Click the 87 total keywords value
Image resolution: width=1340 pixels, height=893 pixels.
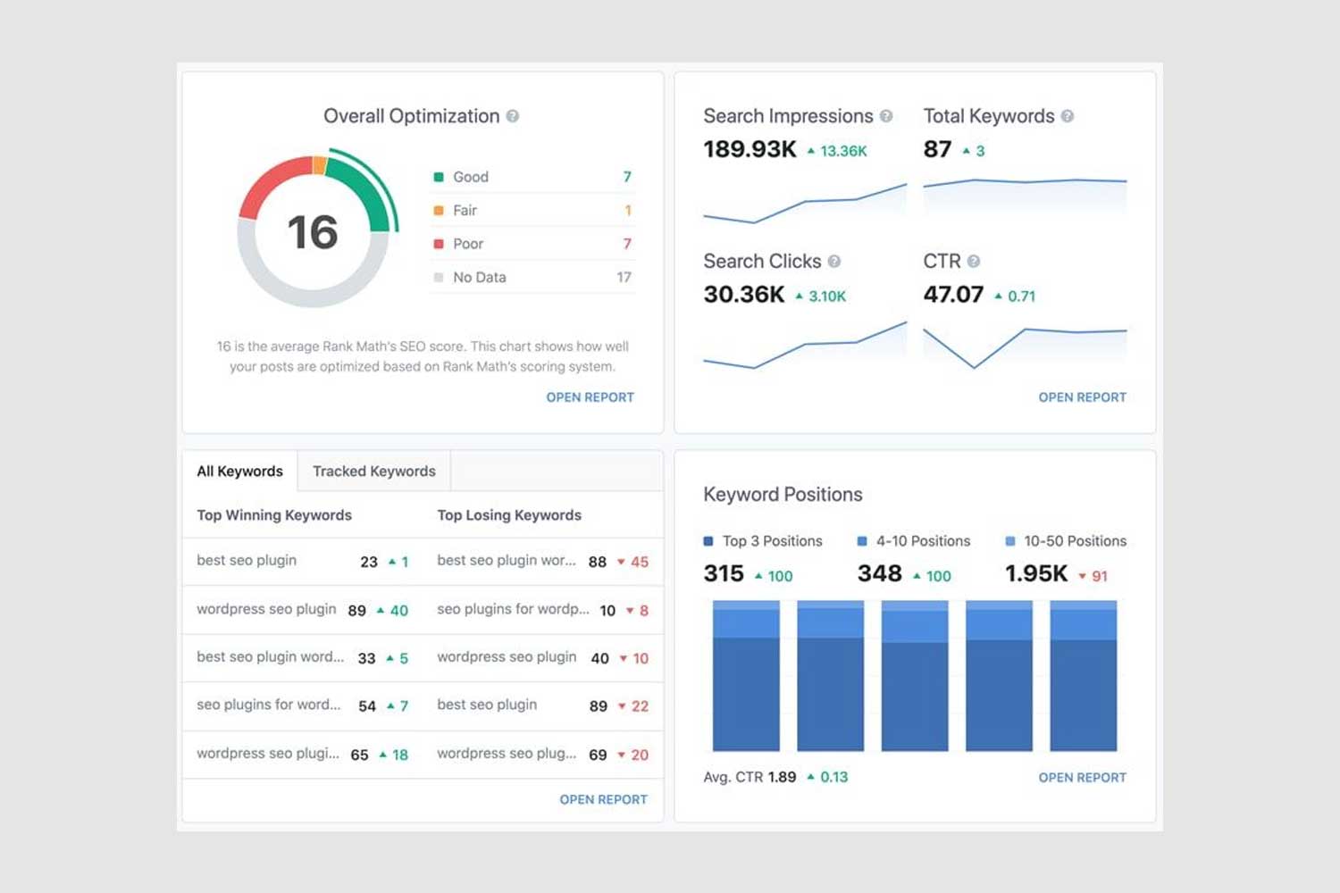pos(937,149)
